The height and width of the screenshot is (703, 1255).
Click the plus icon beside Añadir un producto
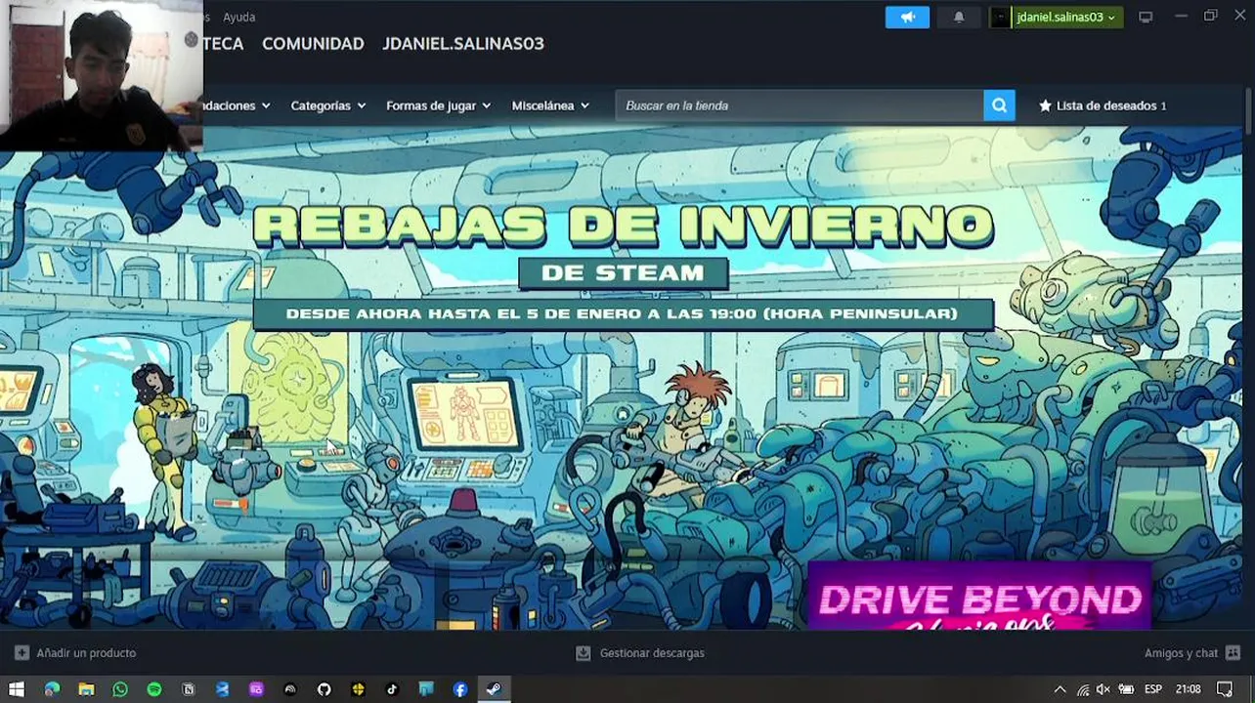22,653
